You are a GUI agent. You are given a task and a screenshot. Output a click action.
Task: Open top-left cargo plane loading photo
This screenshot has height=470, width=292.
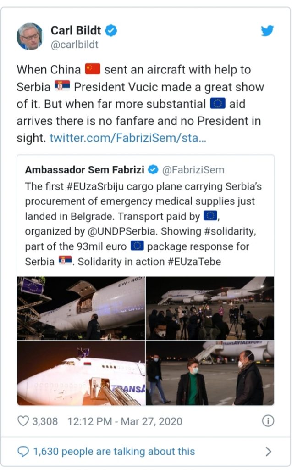point(81,308)
